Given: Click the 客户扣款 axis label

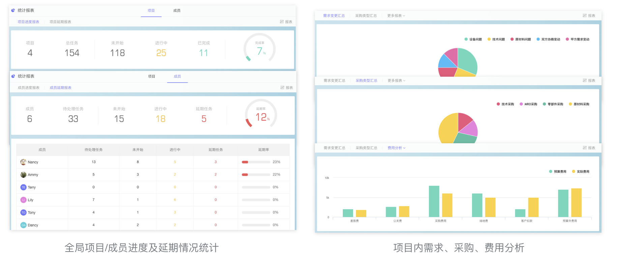Looking at the screenshot, I should point(527,221).
